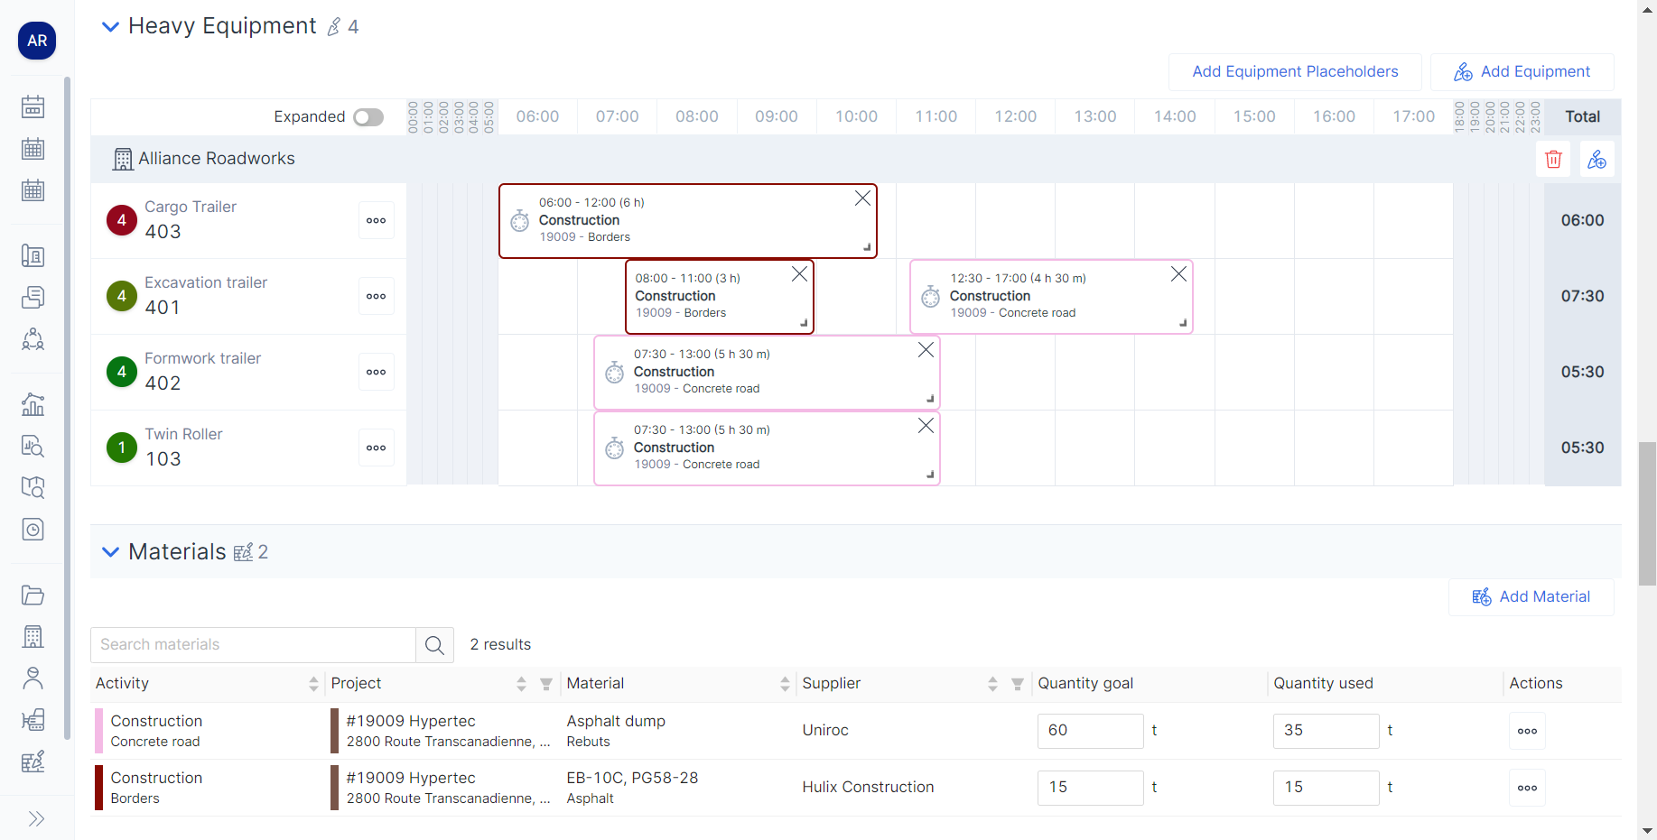Open the map search icon in the sidebar
Viewport: 1657px width, 840px height.
click(33, 487)
